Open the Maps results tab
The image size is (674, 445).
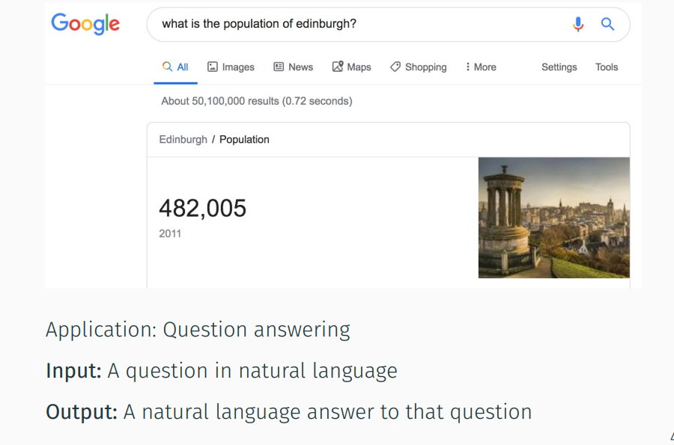(x=351, y=67)
